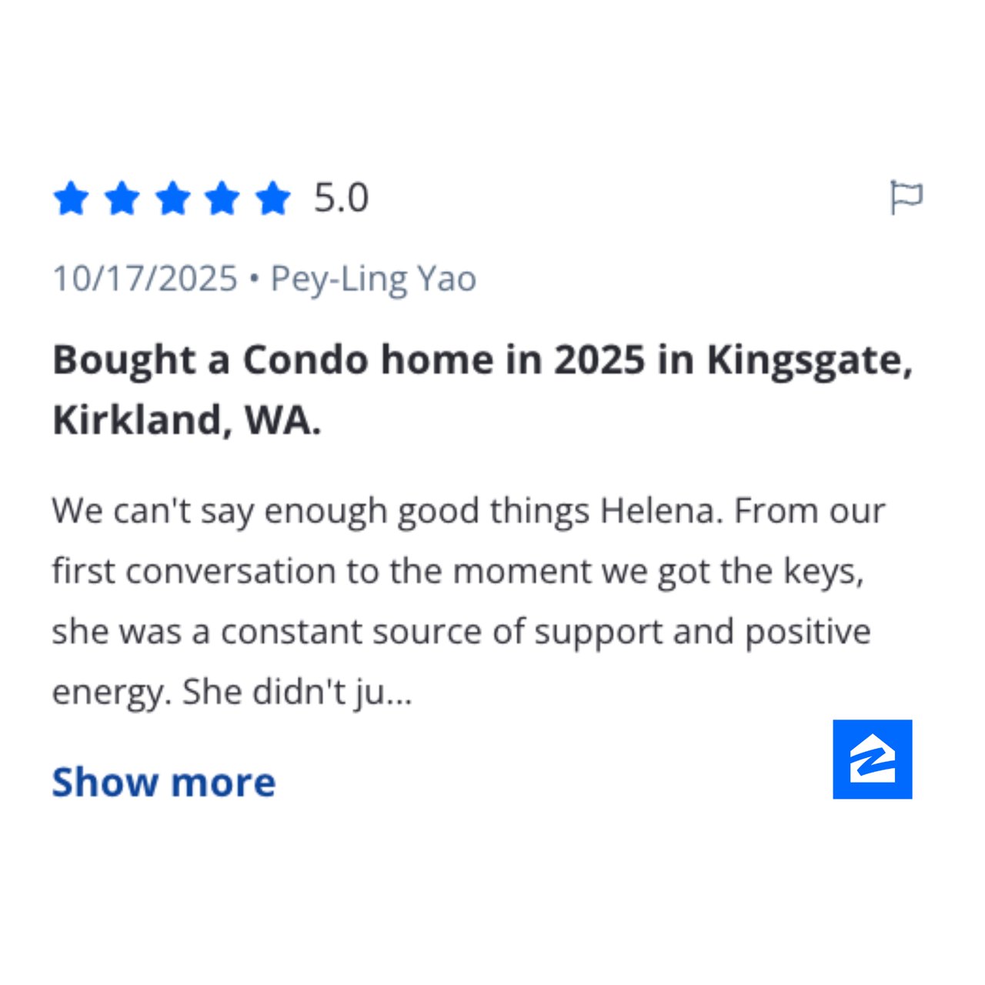Expand the review with Show more

coord(163,782)
